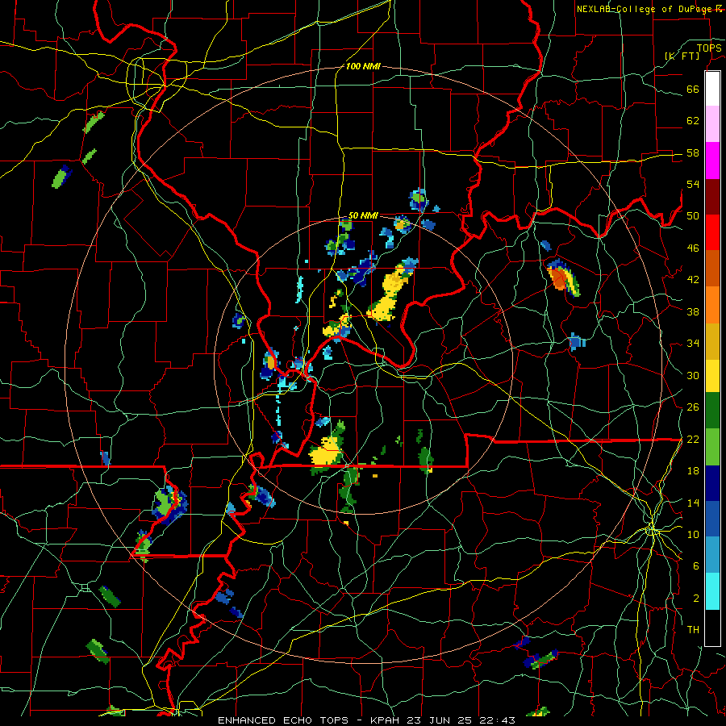
Task: Pick the magenta color block in the legend
Action: pos(712,161)
